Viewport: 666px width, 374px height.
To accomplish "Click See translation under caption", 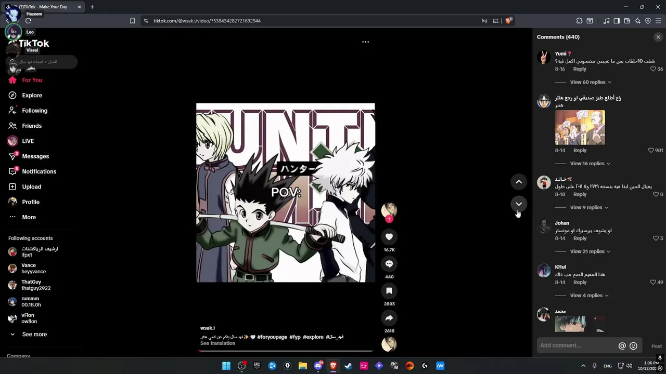I will coord(217,343).
